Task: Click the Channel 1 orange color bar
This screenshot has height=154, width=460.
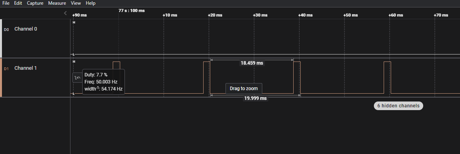Action: tap(1, 78)
